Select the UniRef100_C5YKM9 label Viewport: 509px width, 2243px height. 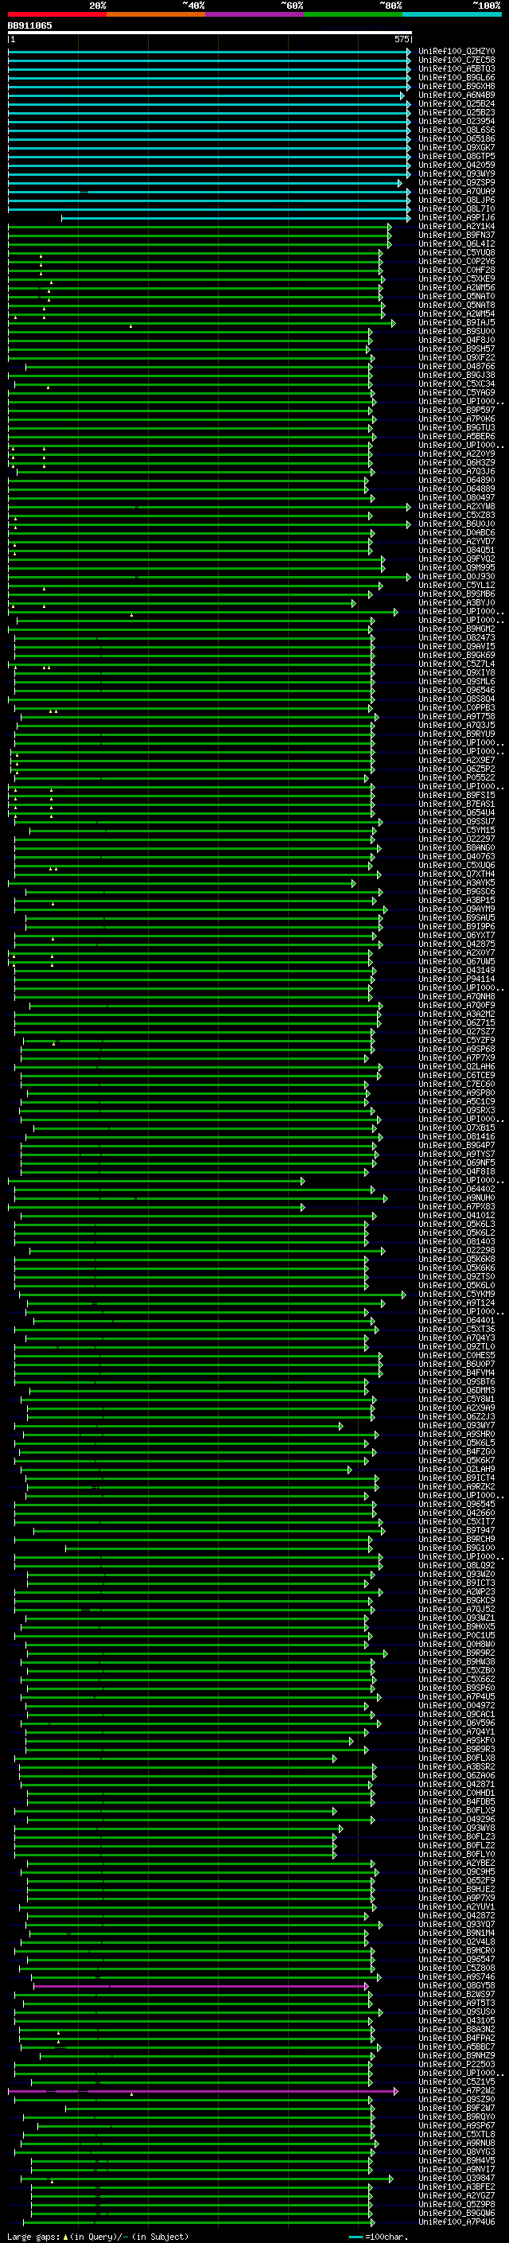(x=457, y=1294)
